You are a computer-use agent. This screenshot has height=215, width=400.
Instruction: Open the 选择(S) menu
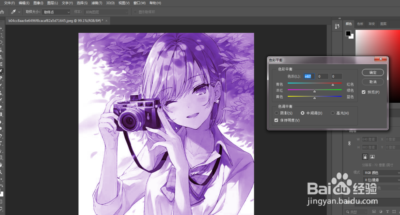click(82, 3)
